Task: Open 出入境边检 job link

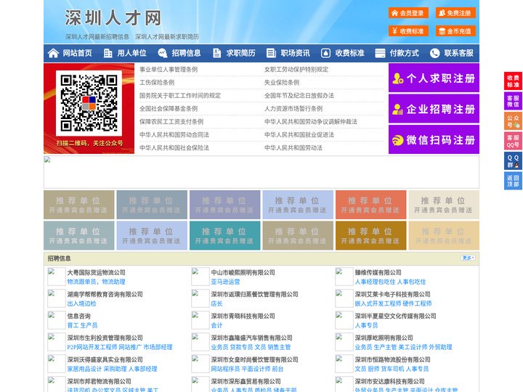Action: [x=81, y=303]
